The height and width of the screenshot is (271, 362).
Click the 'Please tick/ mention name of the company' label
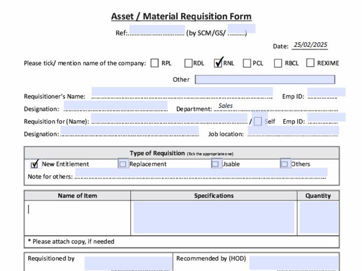[x=85, y=63]
